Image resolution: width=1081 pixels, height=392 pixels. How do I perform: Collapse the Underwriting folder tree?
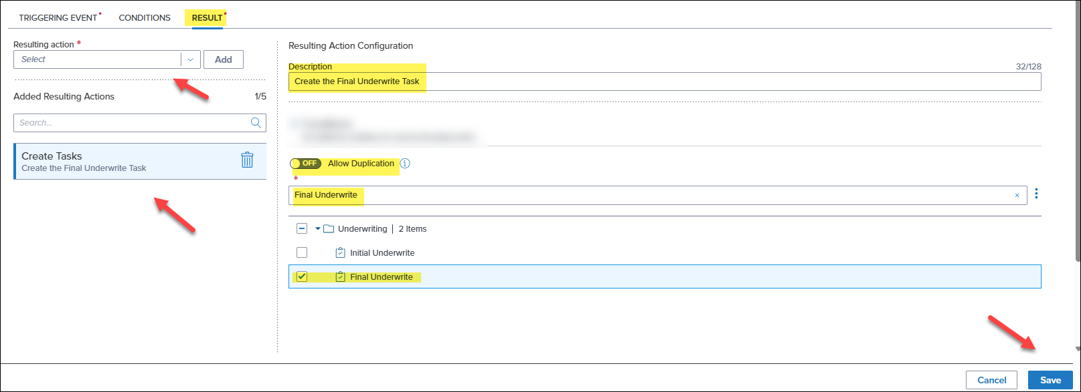coord(318,229)
